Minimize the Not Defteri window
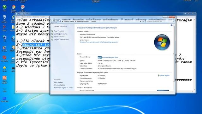Viewport: 202px width, 114px height. pos(185,13)
